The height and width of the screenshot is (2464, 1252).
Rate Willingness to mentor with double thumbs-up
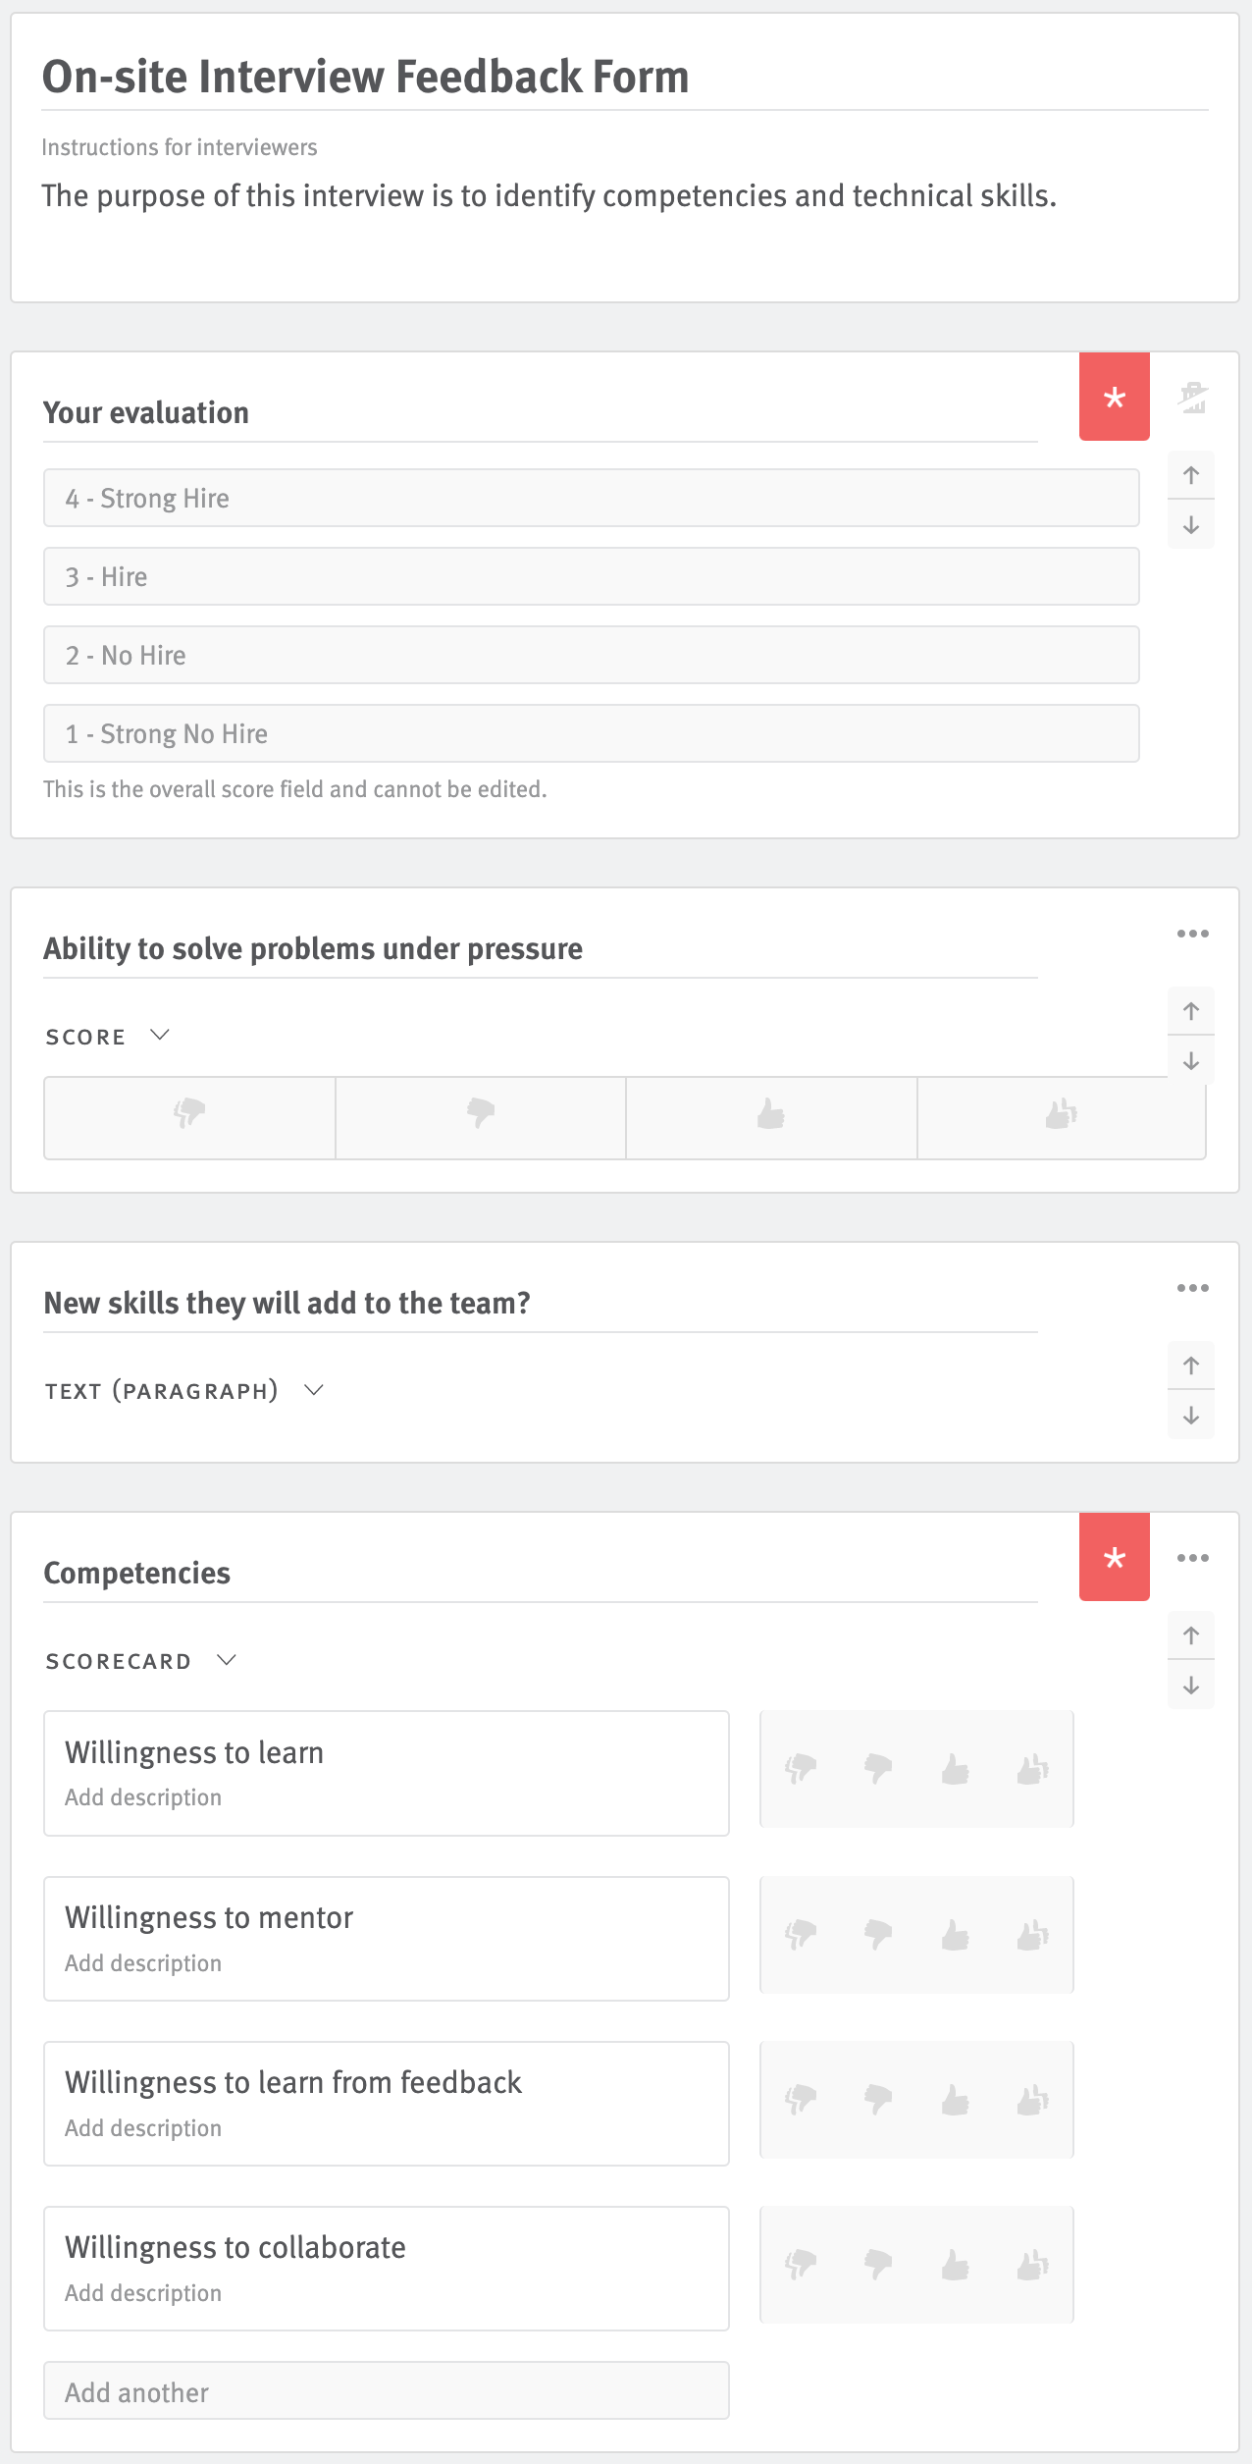click(x=1032, y=1933)
